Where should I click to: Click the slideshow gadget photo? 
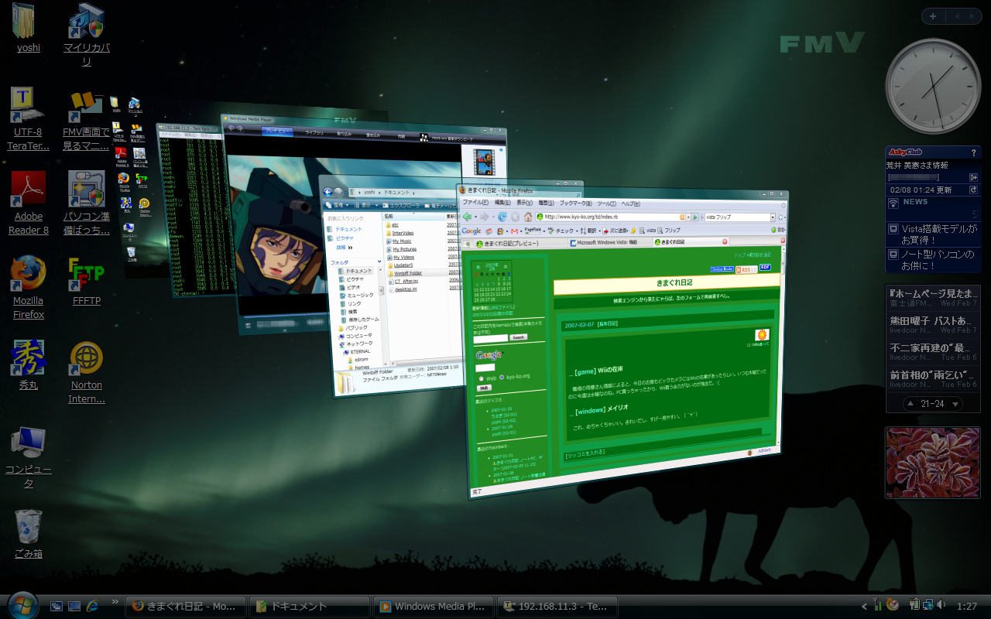(x=933, y=462)
